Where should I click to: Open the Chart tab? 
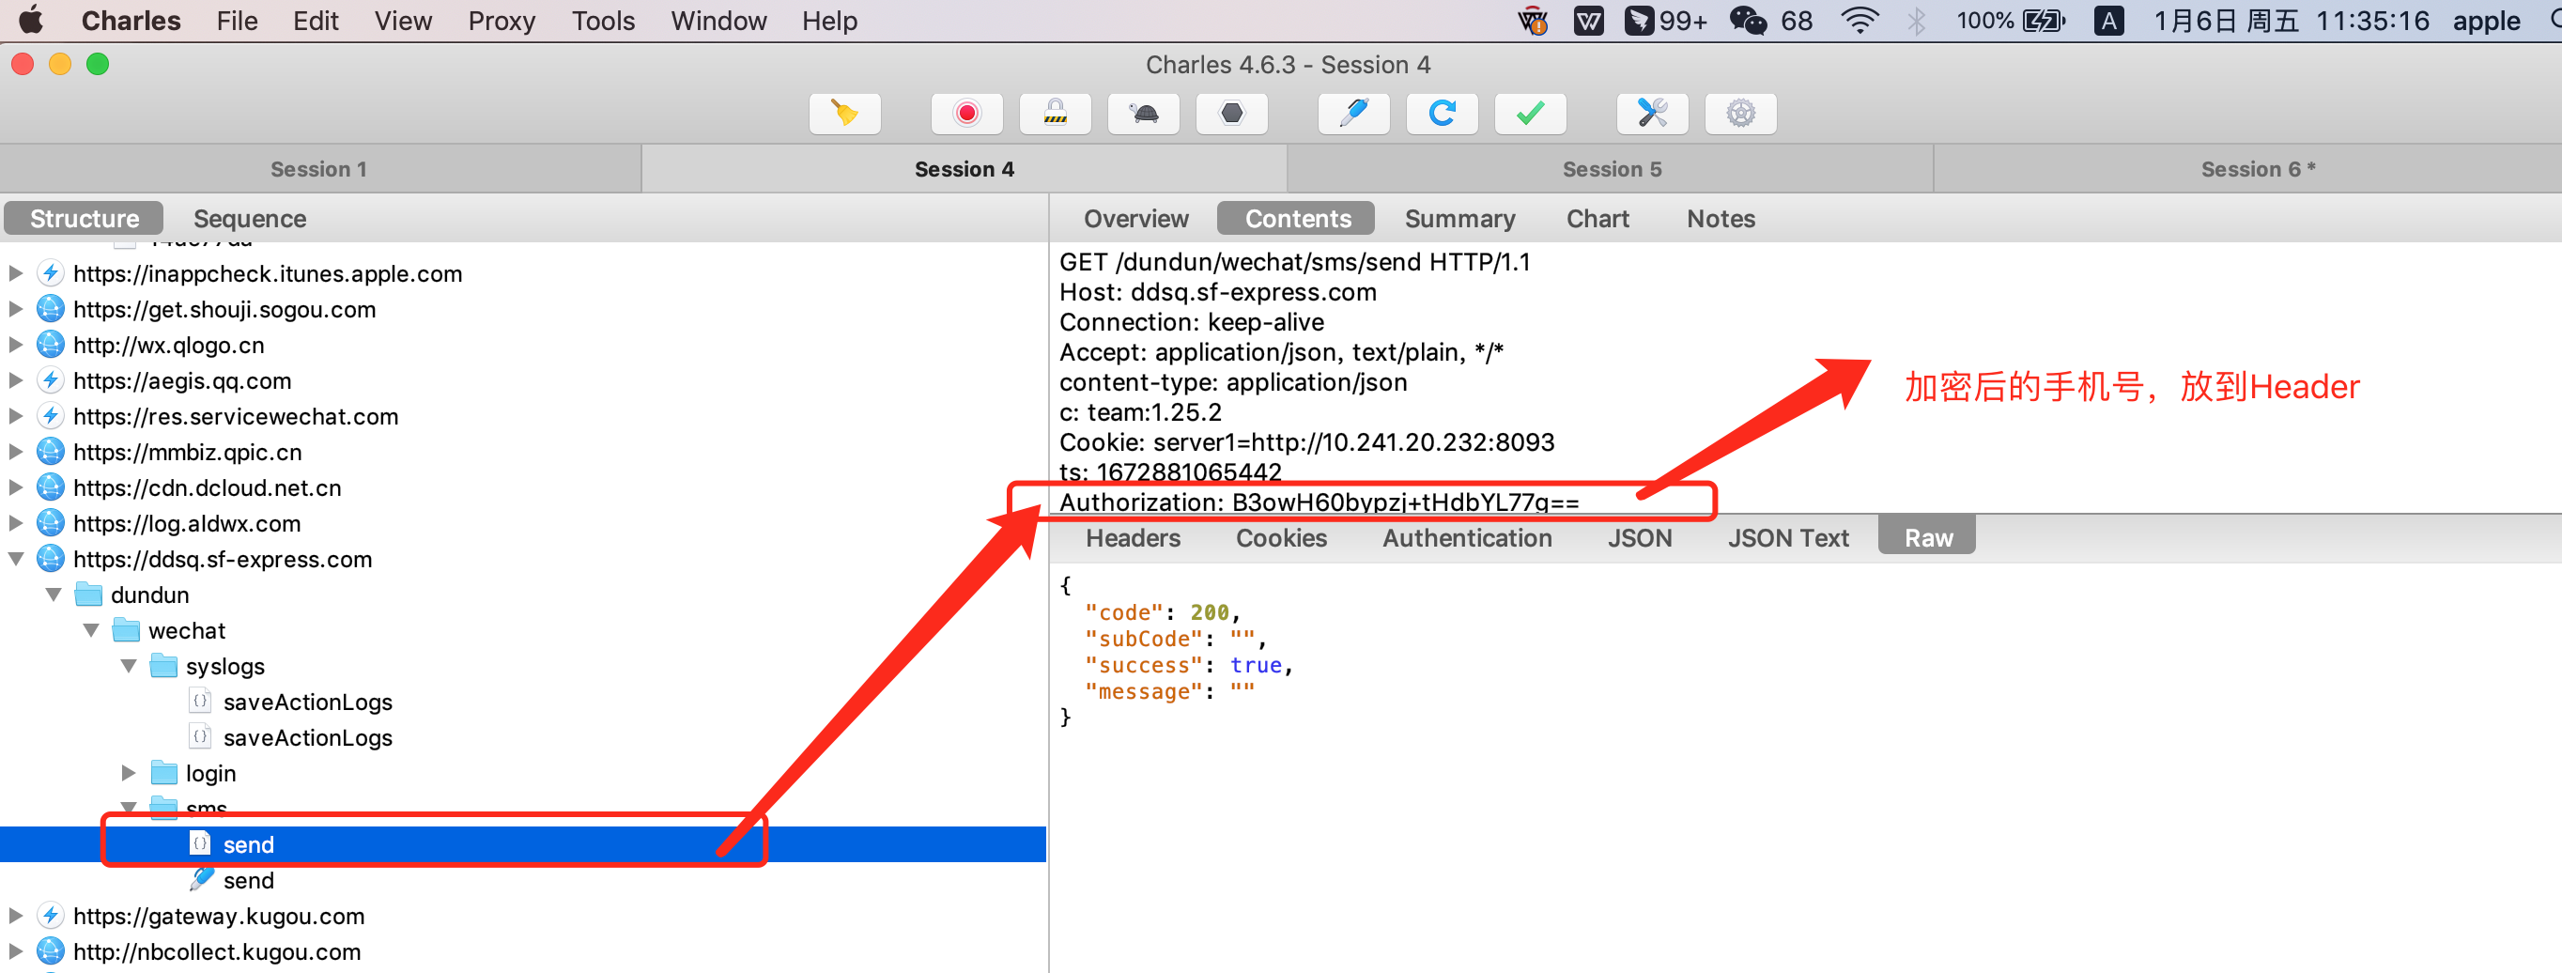pyautogui.click(x=1597, y=219)
